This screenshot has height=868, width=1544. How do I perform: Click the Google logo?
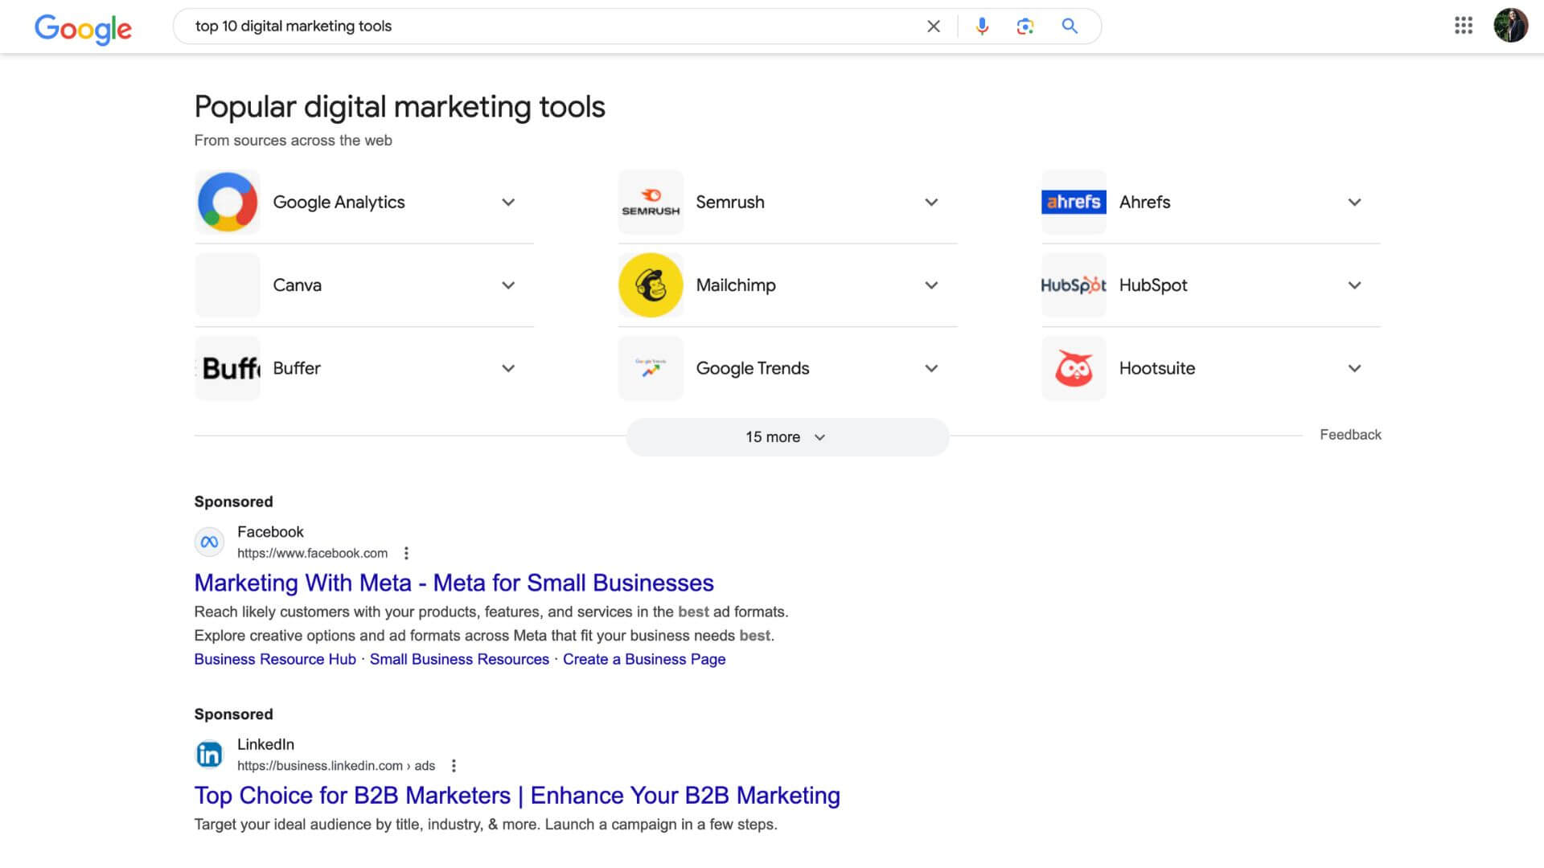click(x=83, y=29)
